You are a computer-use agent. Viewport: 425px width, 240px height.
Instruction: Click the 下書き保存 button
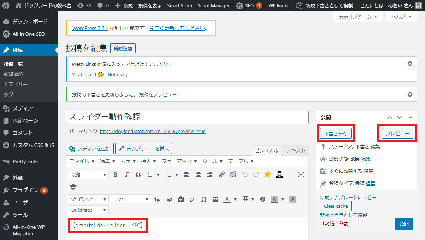[336, 133]
